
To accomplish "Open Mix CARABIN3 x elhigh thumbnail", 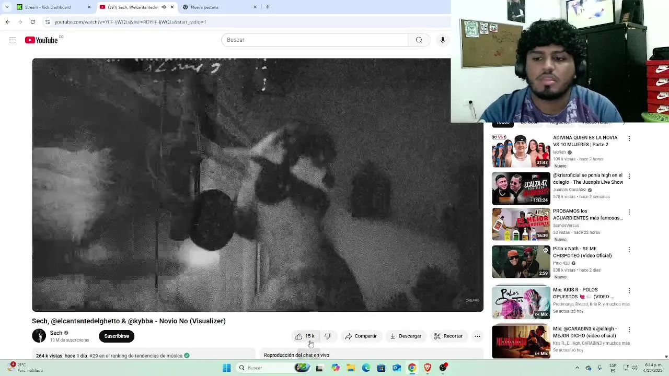I will tap(521, 342).
